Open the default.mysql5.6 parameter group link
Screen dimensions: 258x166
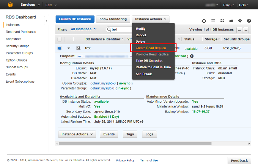pyautogui.click(x=102, y=88)
